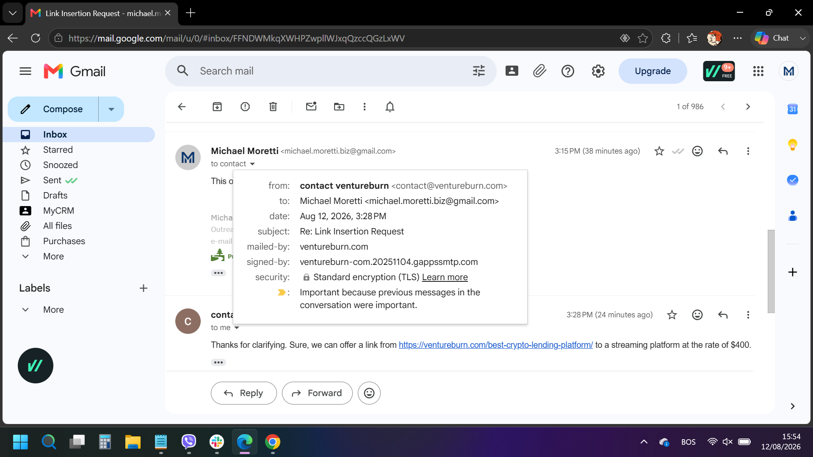
Task: Click the browser address bar URL
Action: click(x=237, y=38)
